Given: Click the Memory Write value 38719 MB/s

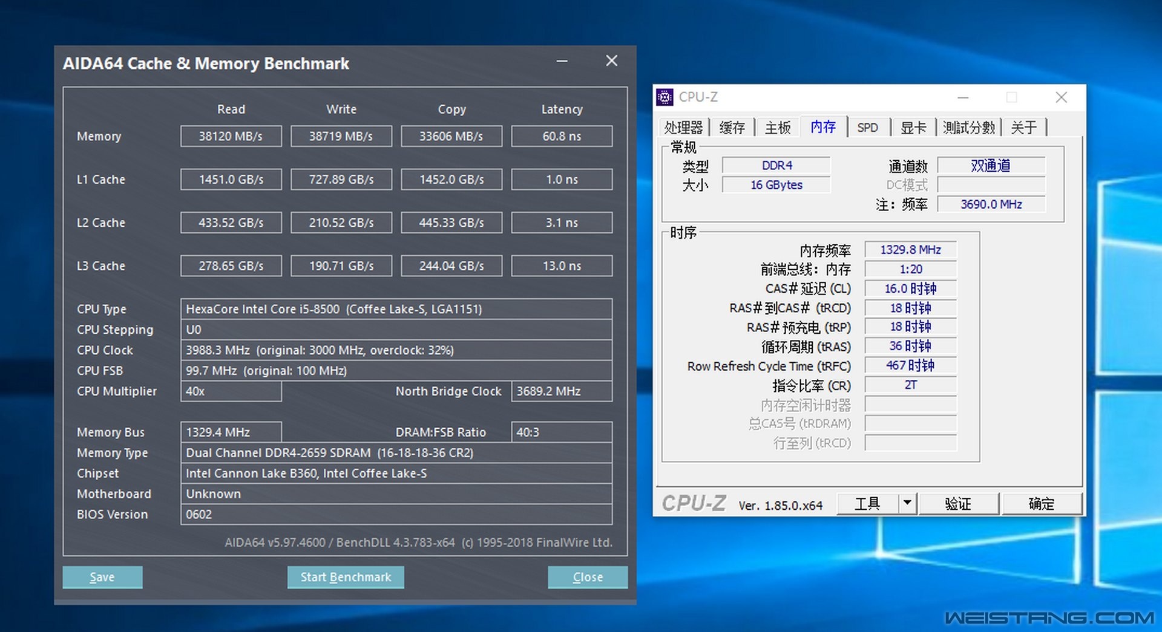Looking at the screenshot, I should [341, 136].
